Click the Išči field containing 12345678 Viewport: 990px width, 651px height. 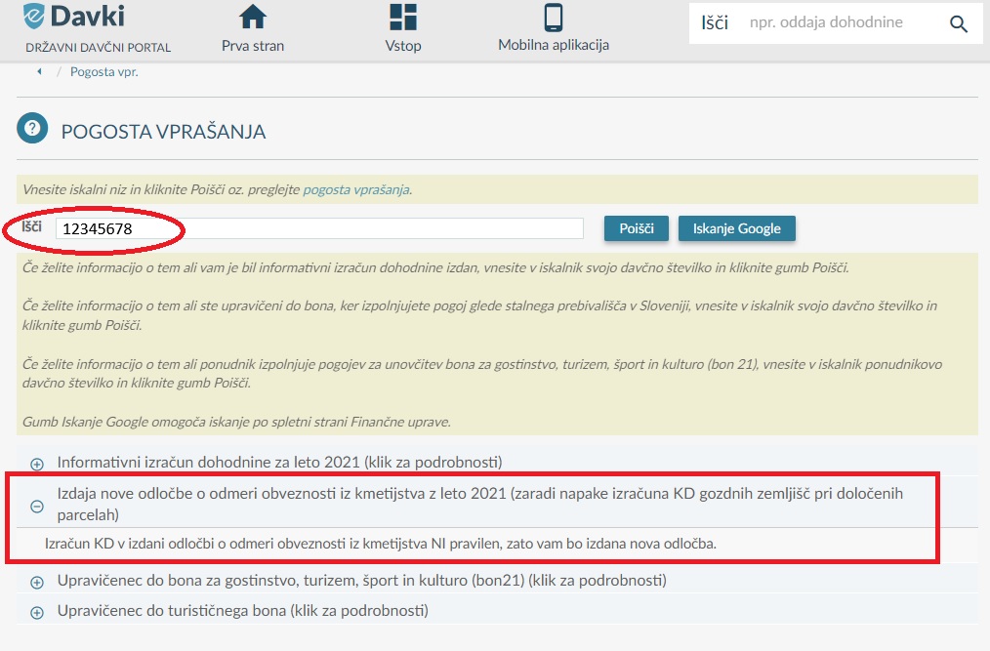pos(318,228)
